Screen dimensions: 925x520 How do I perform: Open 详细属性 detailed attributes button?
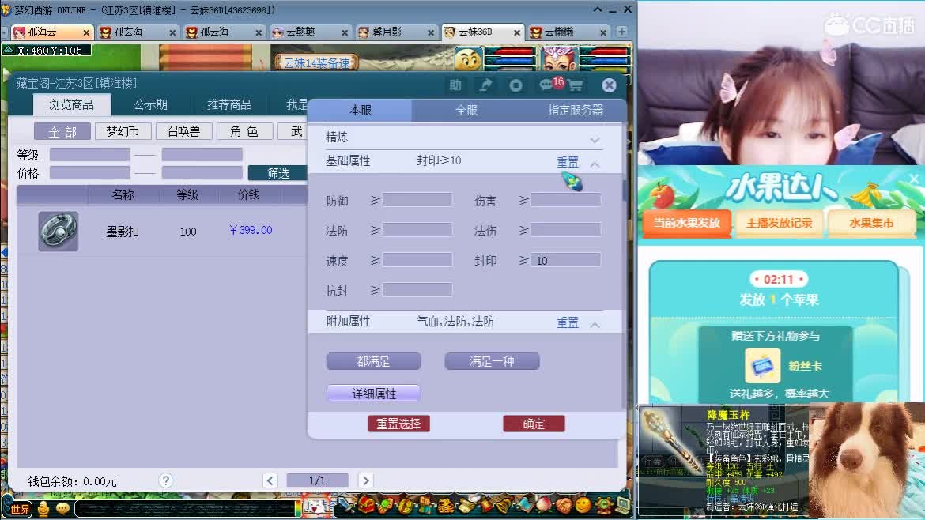(373, 394)
